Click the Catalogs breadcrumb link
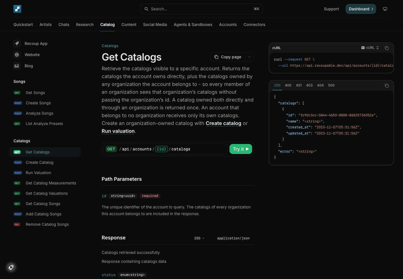Viewport: 403px width, 279px height. (x=110, y=46)
